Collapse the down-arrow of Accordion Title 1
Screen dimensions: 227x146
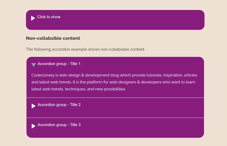(x=34, y=65)
